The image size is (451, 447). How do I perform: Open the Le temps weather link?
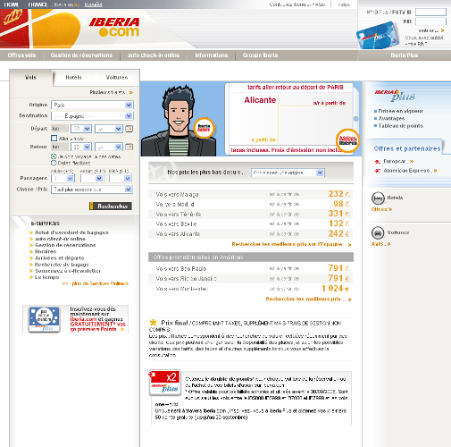point(47,277)
